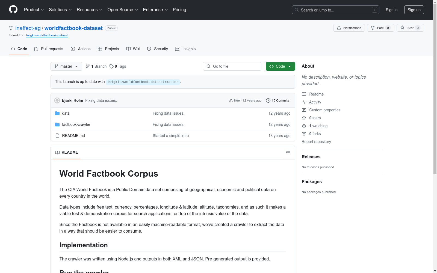This screenshot has width=437, height=273.
Task: Click the Sign up button
Action: [414, 10]
